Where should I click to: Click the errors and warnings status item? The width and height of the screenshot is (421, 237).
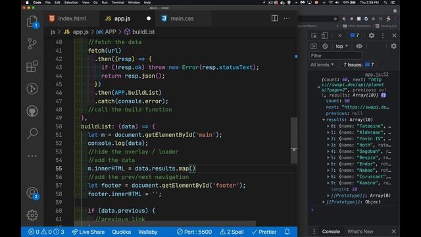pyautogui.click(x=46, y=232)
